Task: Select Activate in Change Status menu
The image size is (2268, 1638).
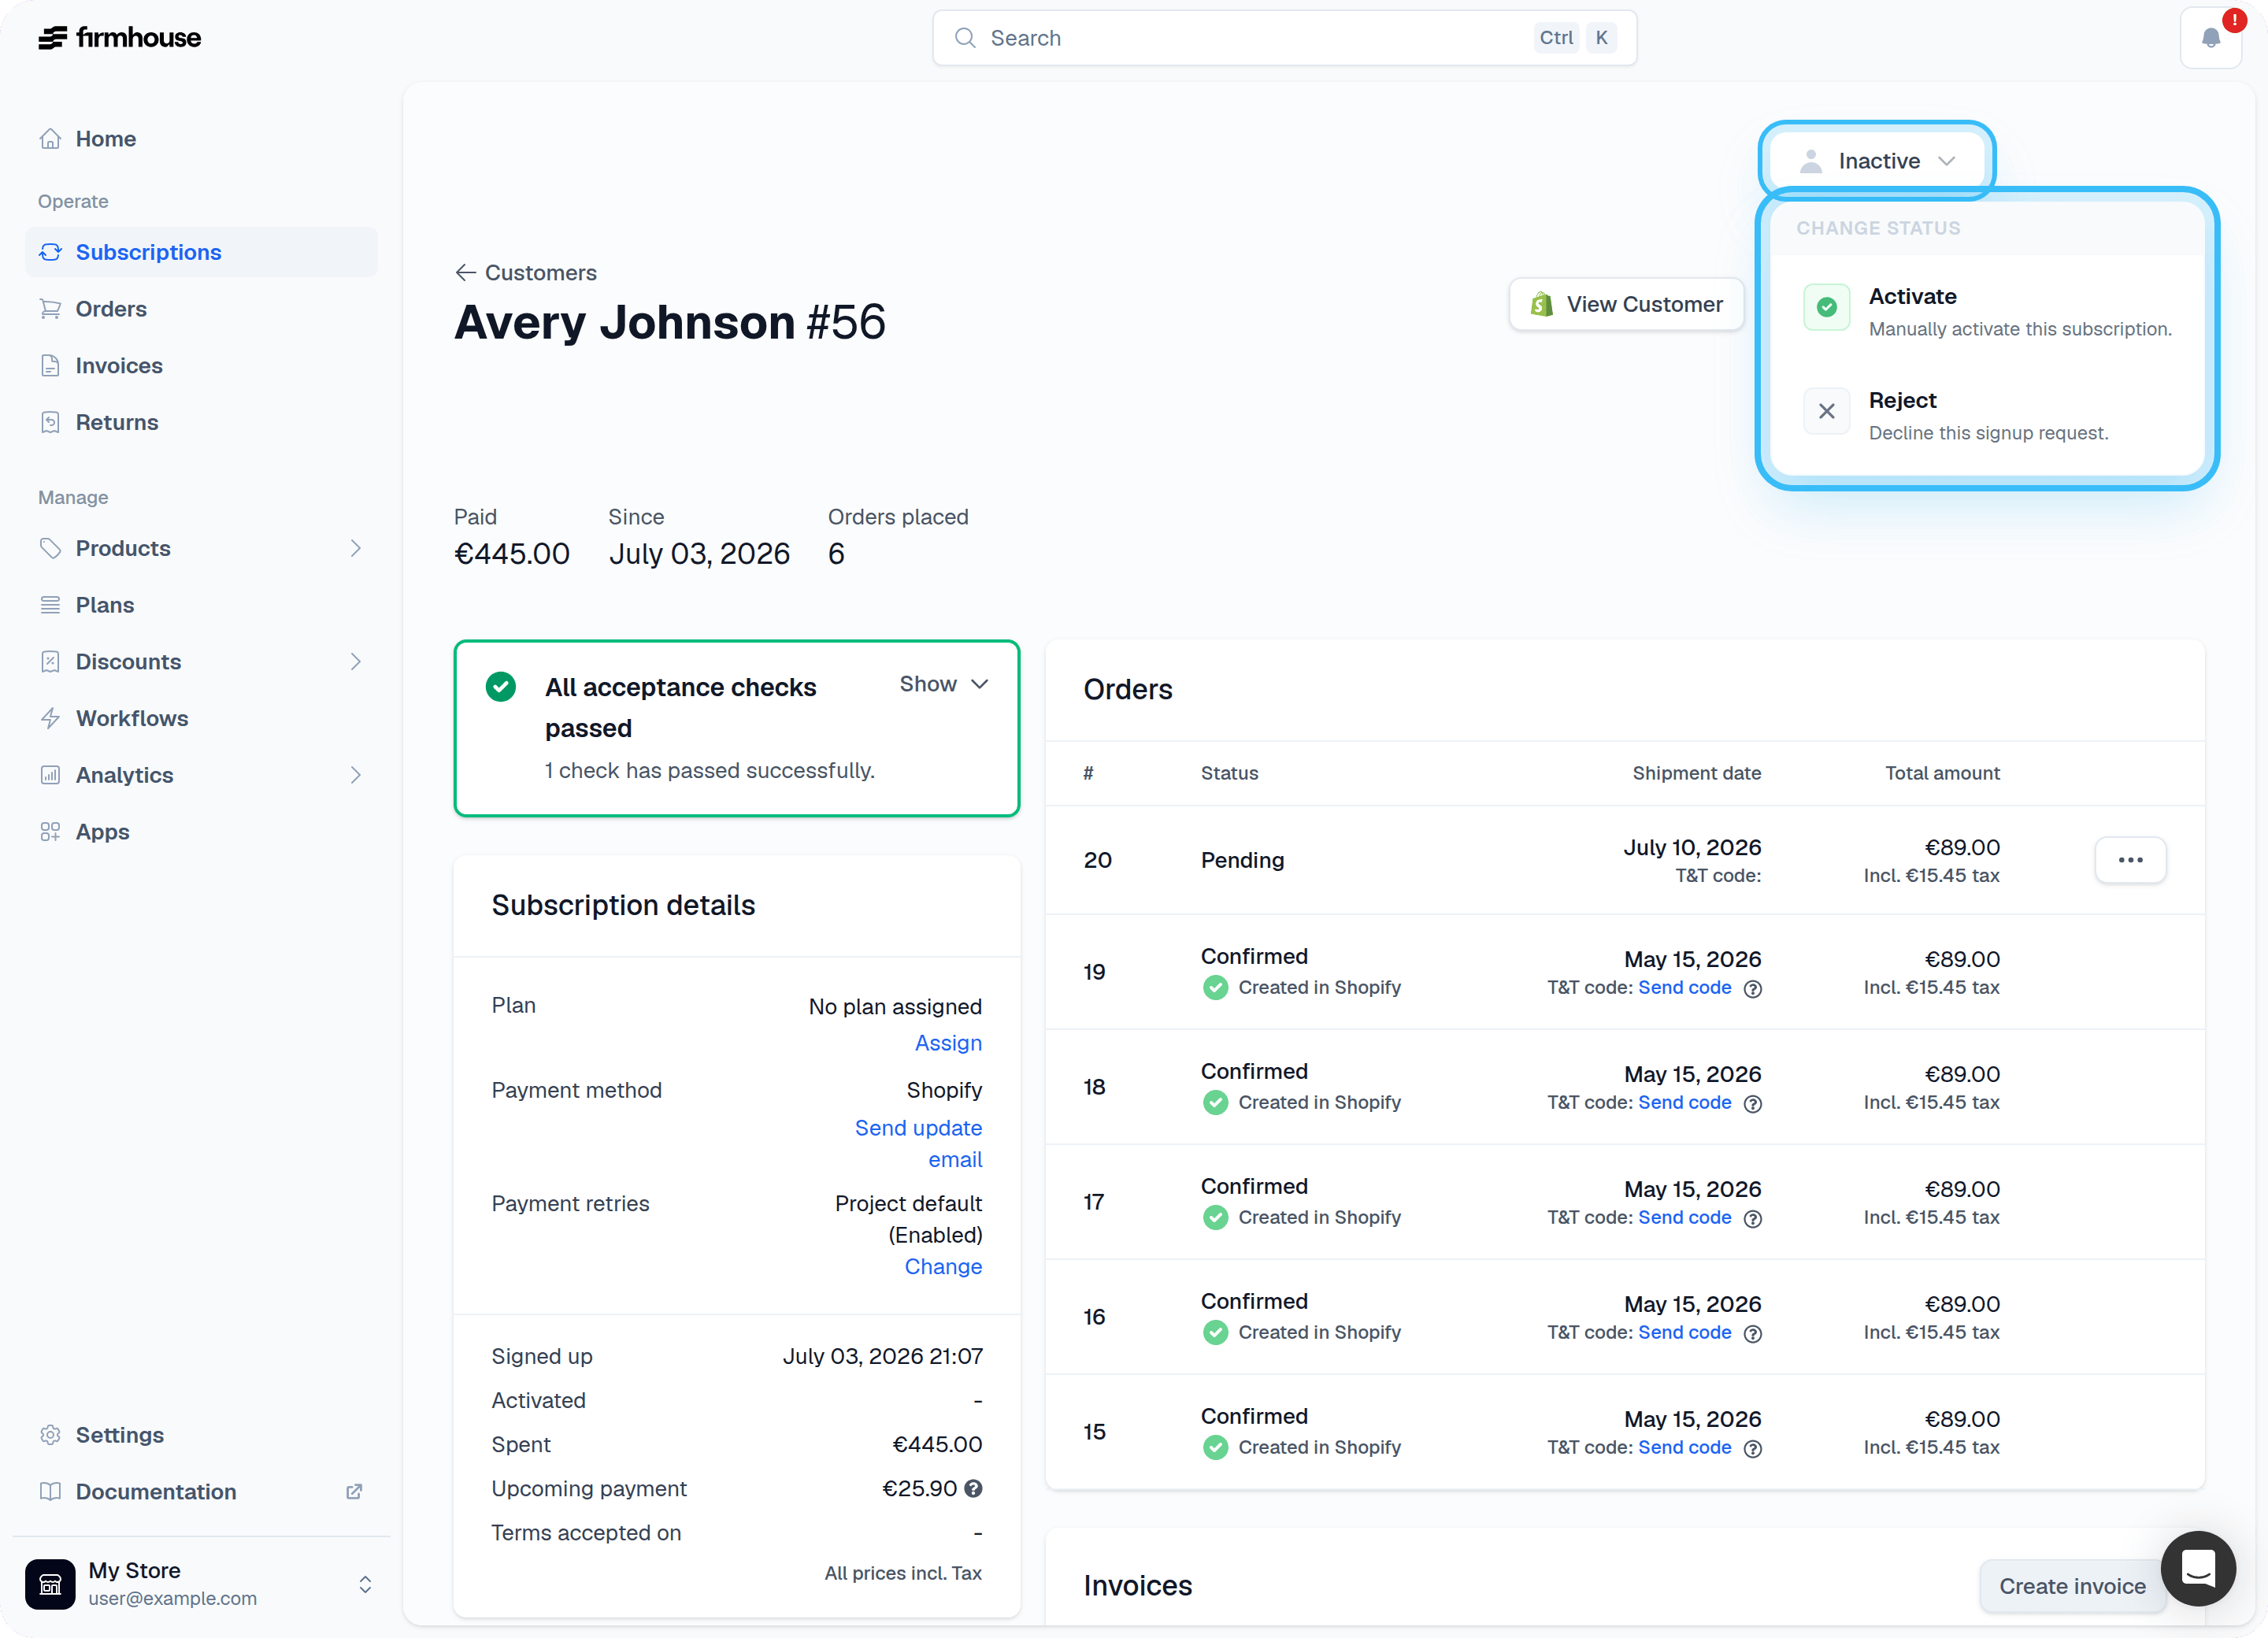Action: (x=1987, y=312)
